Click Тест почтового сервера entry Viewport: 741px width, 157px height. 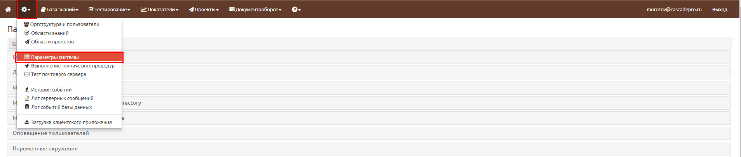(55, 74)
